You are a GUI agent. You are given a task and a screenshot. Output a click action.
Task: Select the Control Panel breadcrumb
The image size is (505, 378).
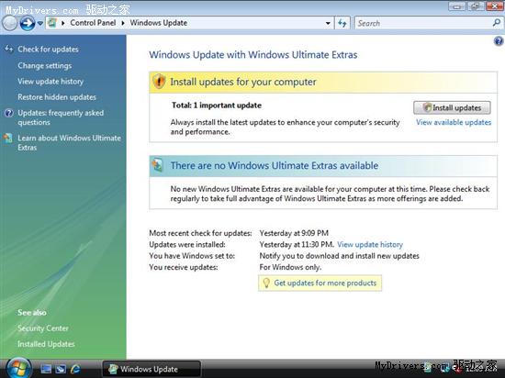point(93,23)
